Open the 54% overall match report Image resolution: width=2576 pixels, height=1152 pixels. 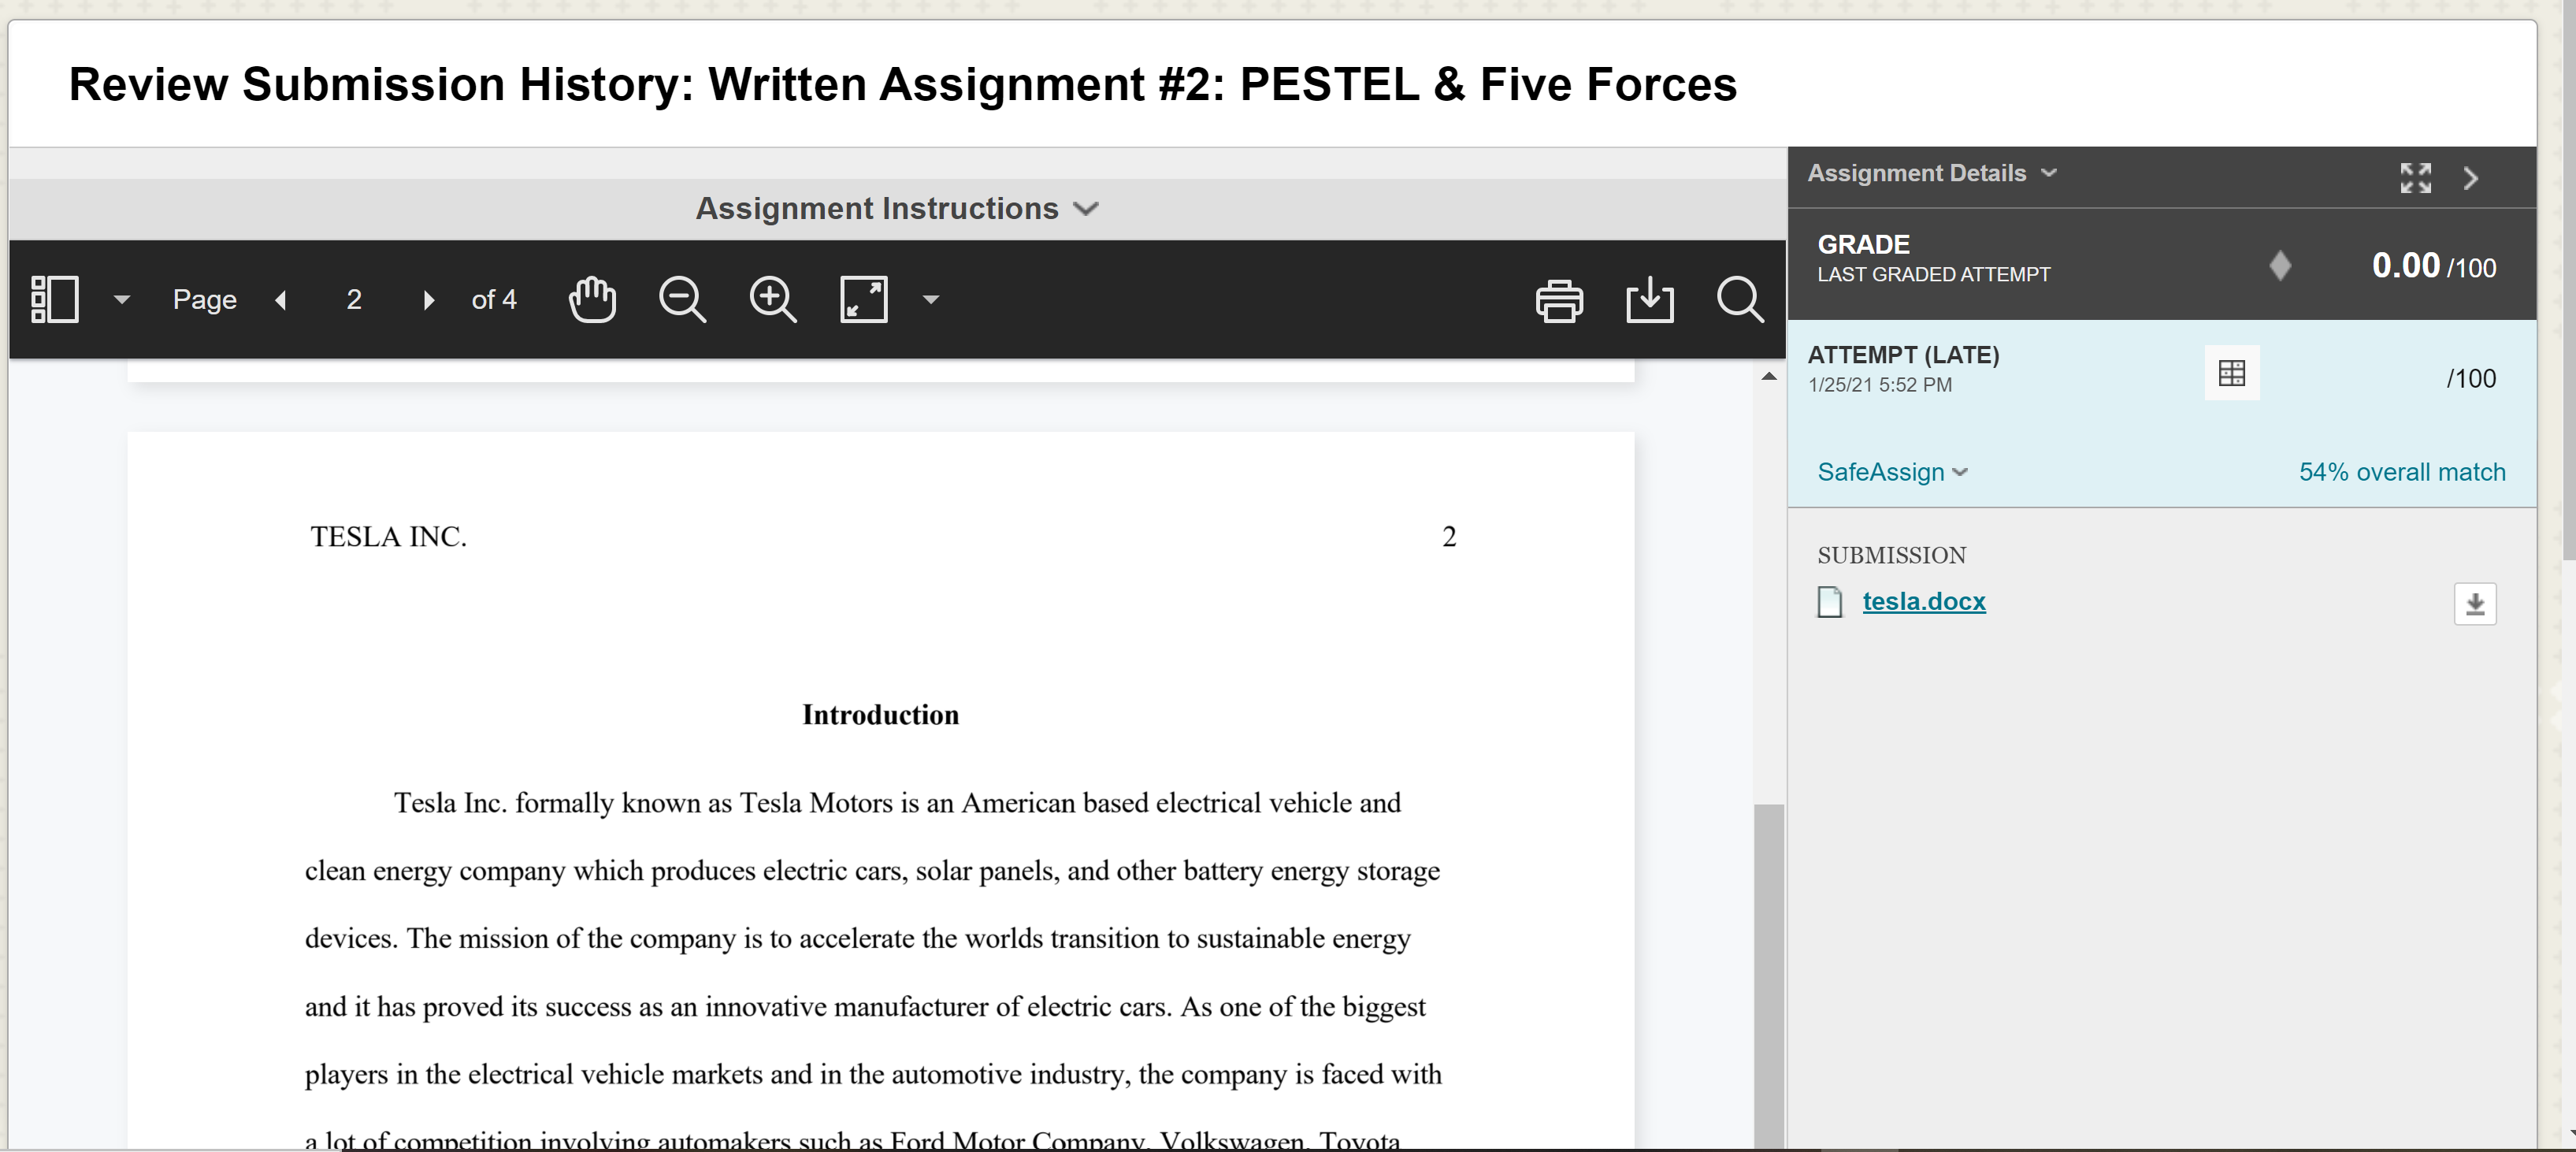click(2402, 472)
